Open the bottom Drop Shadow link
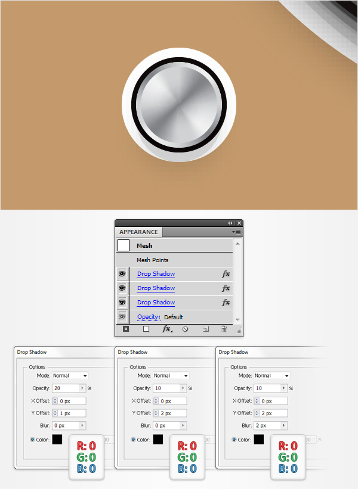This screenshot has height=489, width=358. click(x=156, y=303)
